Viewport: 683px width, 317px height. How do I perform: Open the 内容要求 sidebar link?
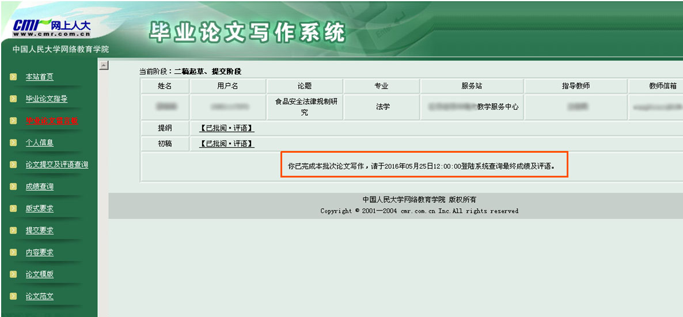click(39, 252)
